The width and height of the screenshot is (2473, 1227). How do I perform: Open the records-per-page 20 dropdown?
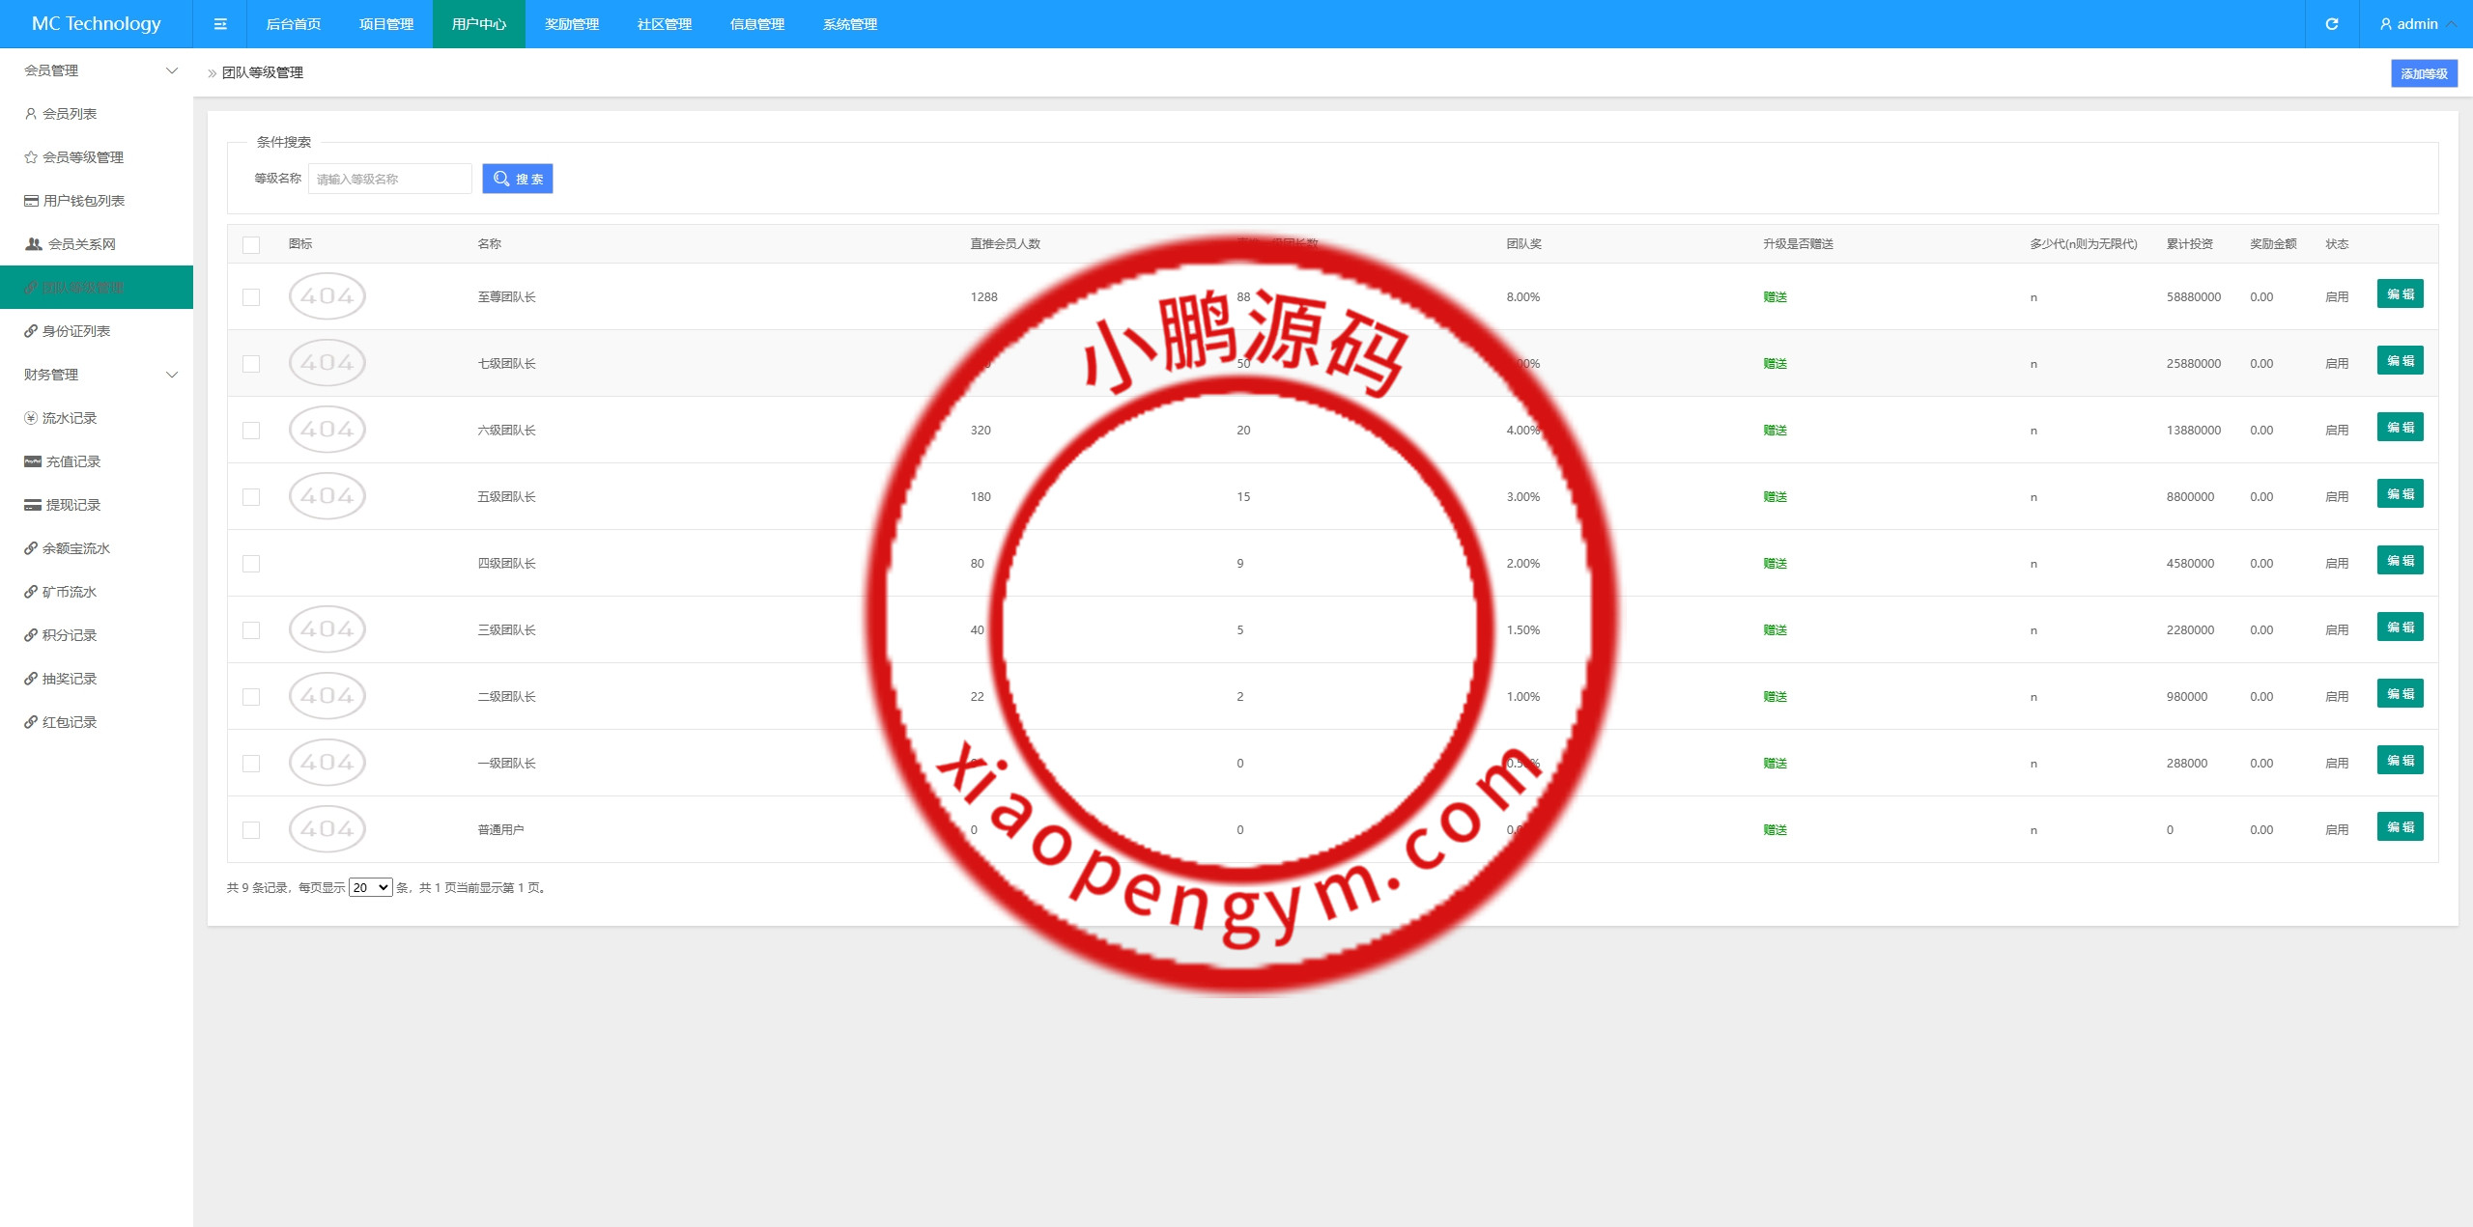pyautogui.click(x=370, y=887)
